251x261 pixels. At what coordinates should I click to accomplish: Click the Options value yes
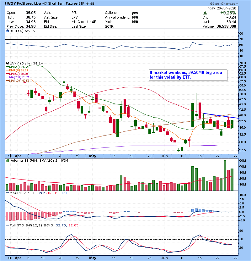[x=135, y=13]
